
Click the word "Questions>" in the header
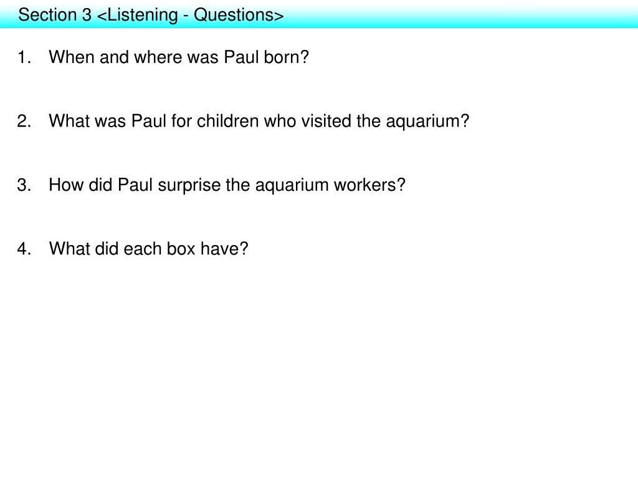click(239, 15)
